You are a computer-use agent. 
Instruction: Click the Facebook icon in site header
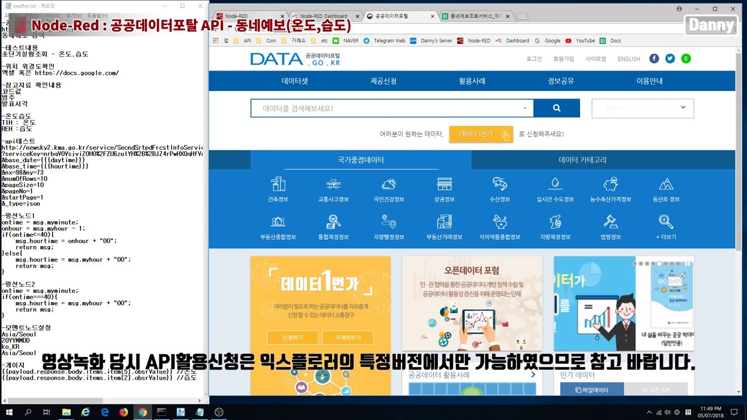654,58
